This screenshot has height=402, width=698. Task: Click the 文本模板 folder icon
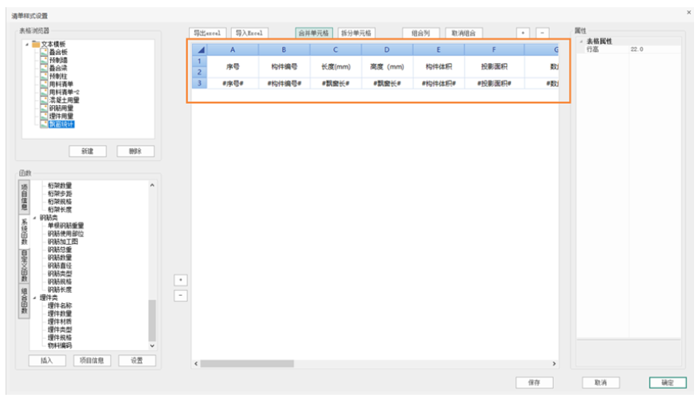pyautogui.click(x=35, y=44)
